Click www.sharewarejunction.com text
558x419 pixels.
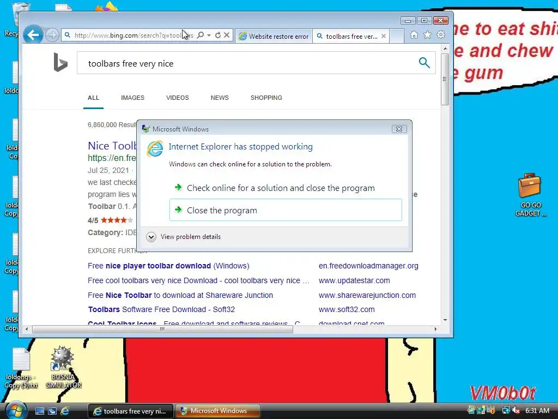pos(367,295)
